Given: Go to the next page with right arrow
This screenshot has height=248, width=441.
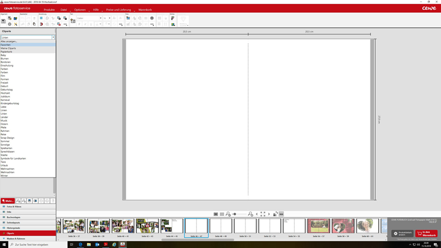Looking at the screenshot, I should point(269,214).
